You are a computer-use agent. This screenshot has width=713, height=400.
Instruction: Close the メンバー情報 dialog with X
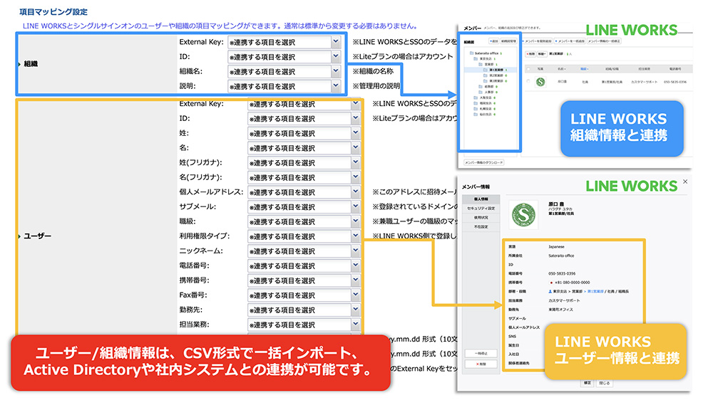point(684,181)
